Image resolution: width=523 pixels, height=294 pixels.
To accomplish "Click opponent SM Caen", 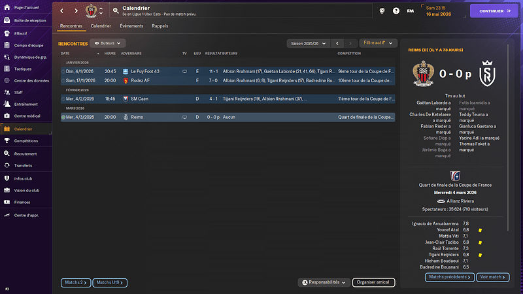I will (x=139, y=99).
